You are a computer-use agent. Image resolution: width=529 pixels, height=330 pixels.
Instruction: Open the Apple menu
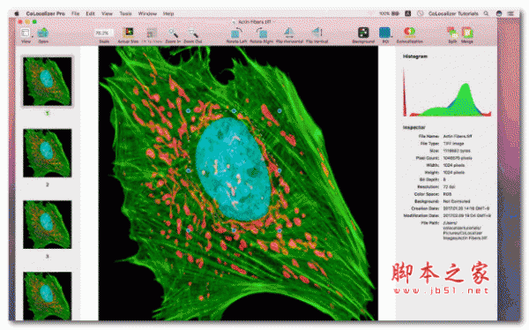click(x=17, y=13)
